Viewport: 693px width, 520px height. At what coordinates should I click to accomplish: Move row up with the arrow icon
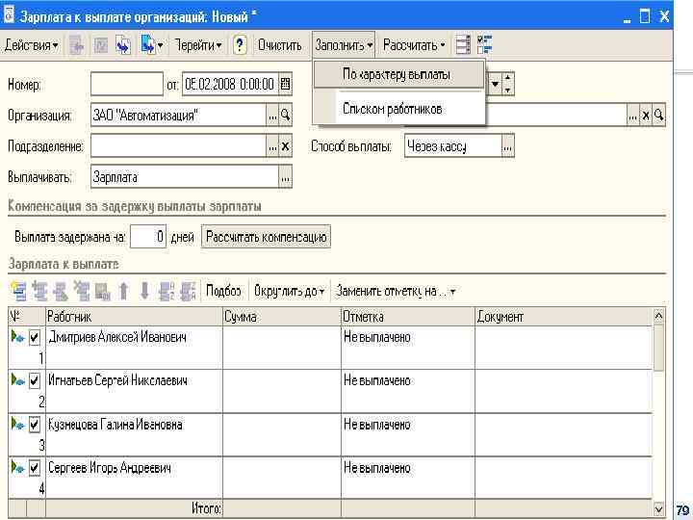[124, 291]
